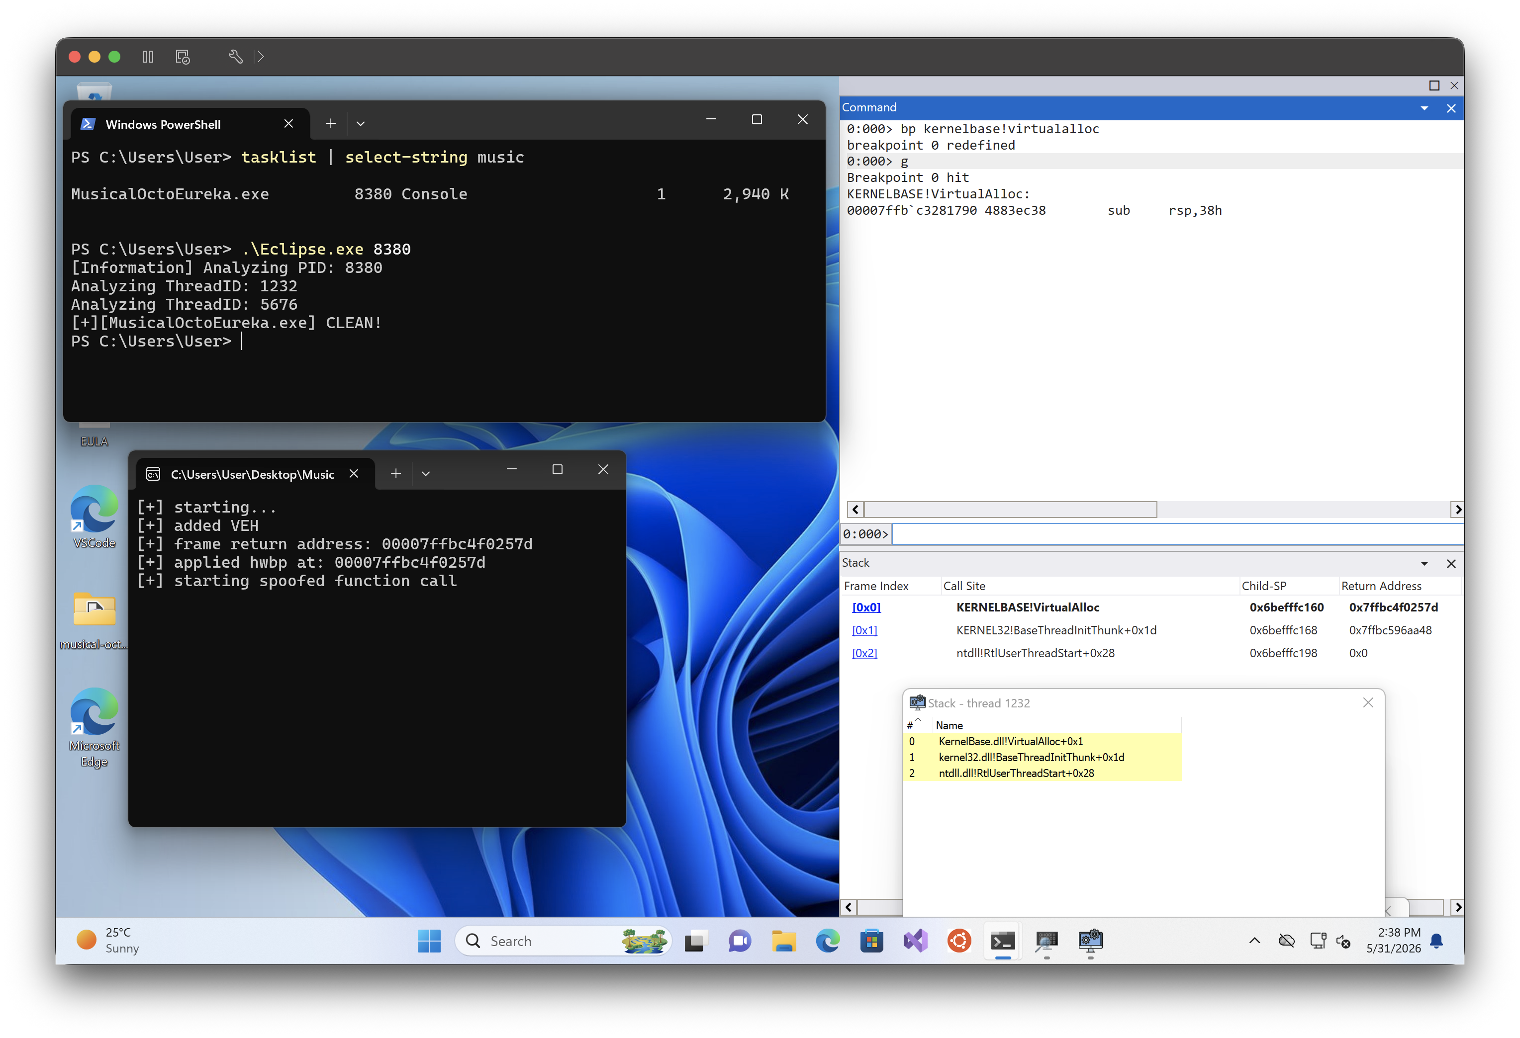The width and height of the screenshot is (1520, 1038).
Task: Click left arrow of Command horizontal scrollbar
Action: pos(855,509)
